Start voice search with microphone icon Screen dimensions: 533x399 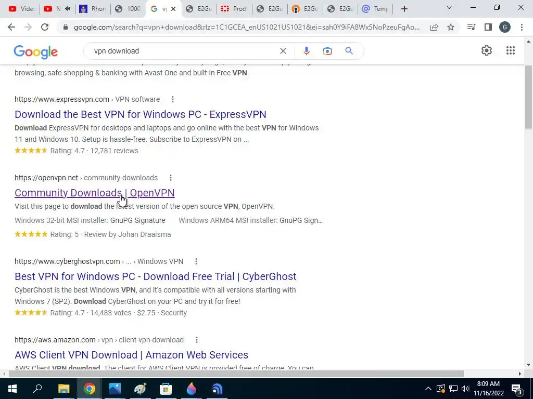point(306,51)
